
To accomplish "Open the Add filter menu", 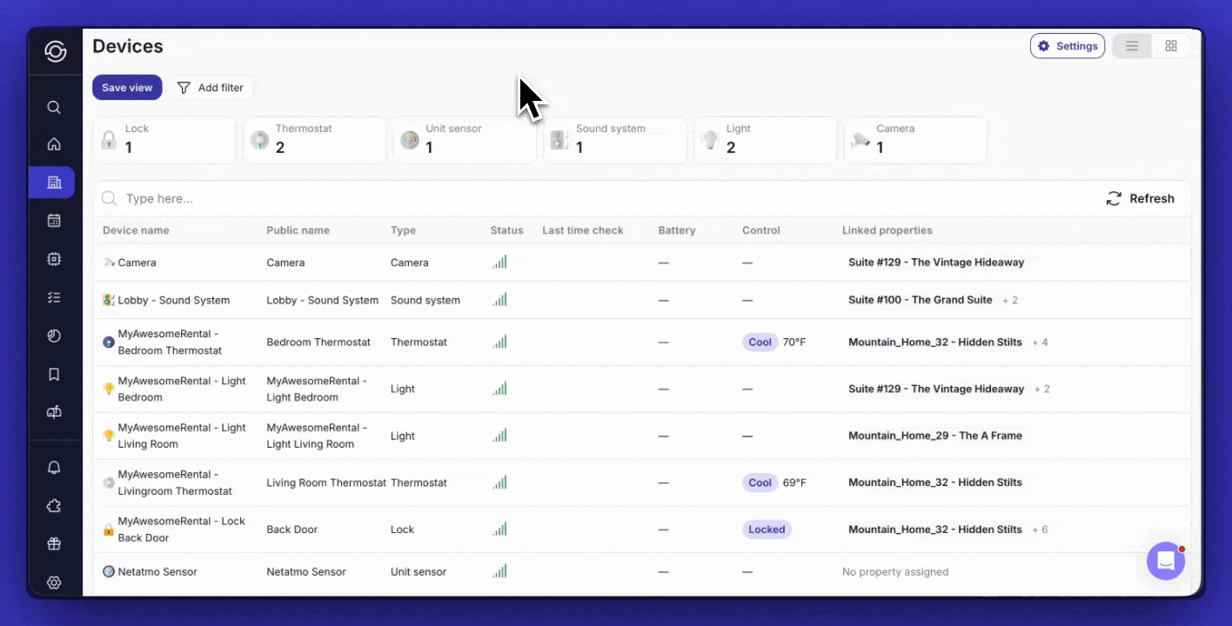I will (211, 88).
